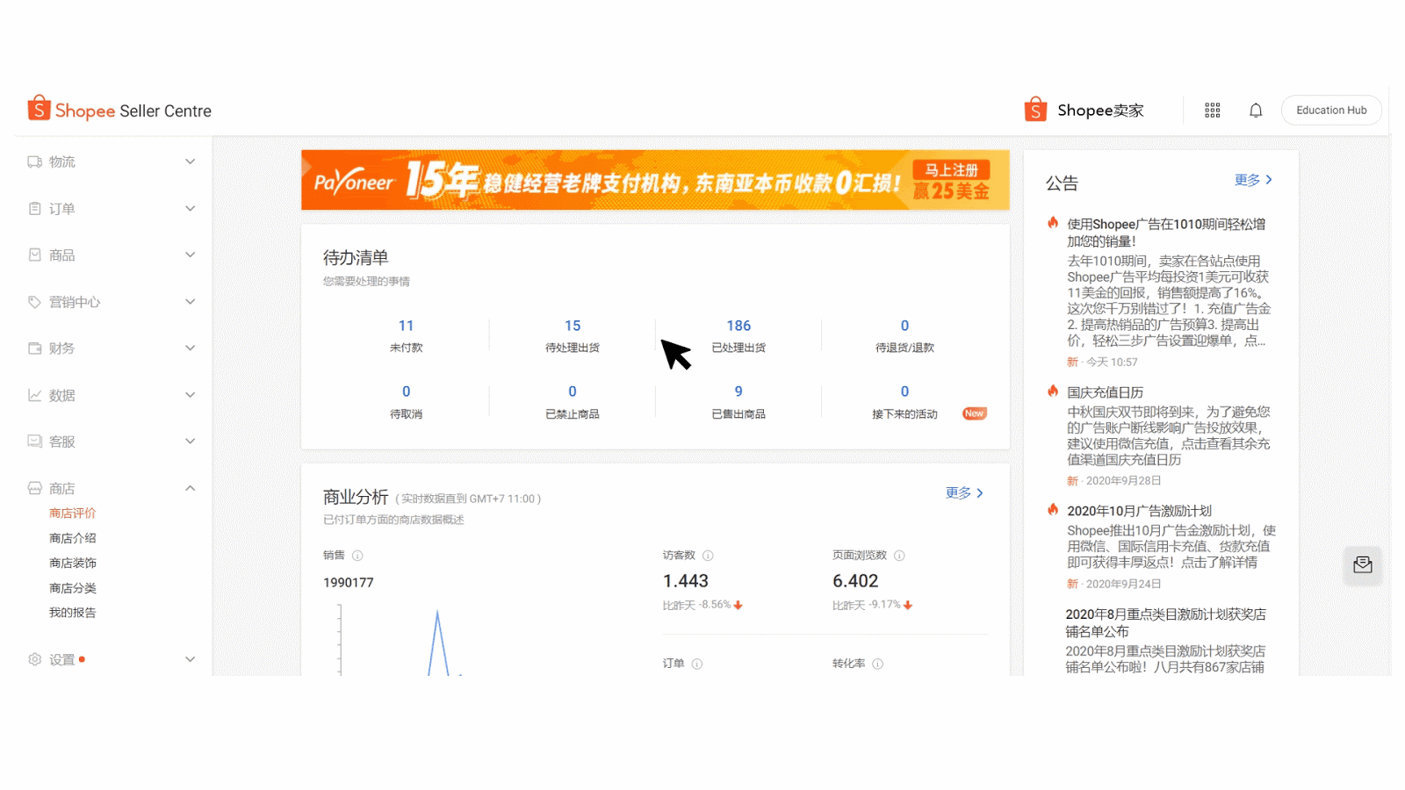Click the info icon beside 转化率
This screenshot has width=1405, height=790.
coord(877,664)
